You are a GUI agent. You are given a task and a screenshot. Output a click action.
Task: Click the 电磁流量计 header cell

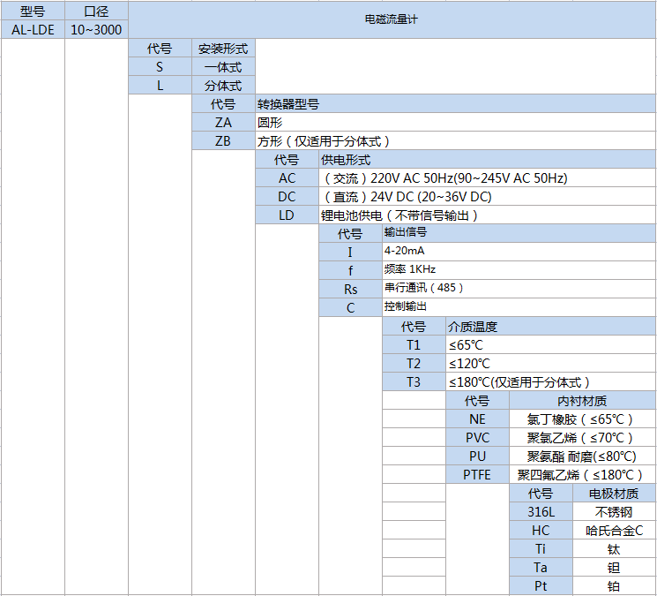click(x=391, y=19)
